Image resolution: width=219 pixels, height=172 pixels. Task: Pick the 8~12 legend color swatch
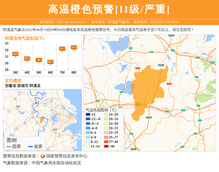click(x=88, y=142)
